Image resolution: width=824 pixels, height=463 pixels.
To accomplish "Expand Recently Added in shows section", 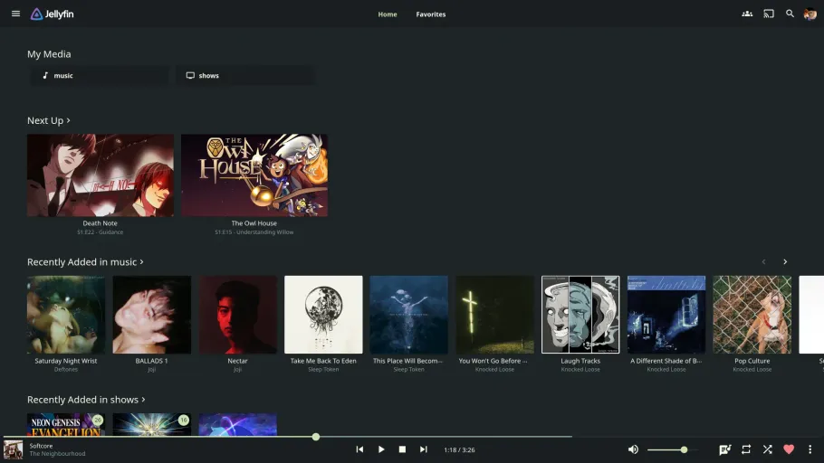I will (x=86, y=400).
